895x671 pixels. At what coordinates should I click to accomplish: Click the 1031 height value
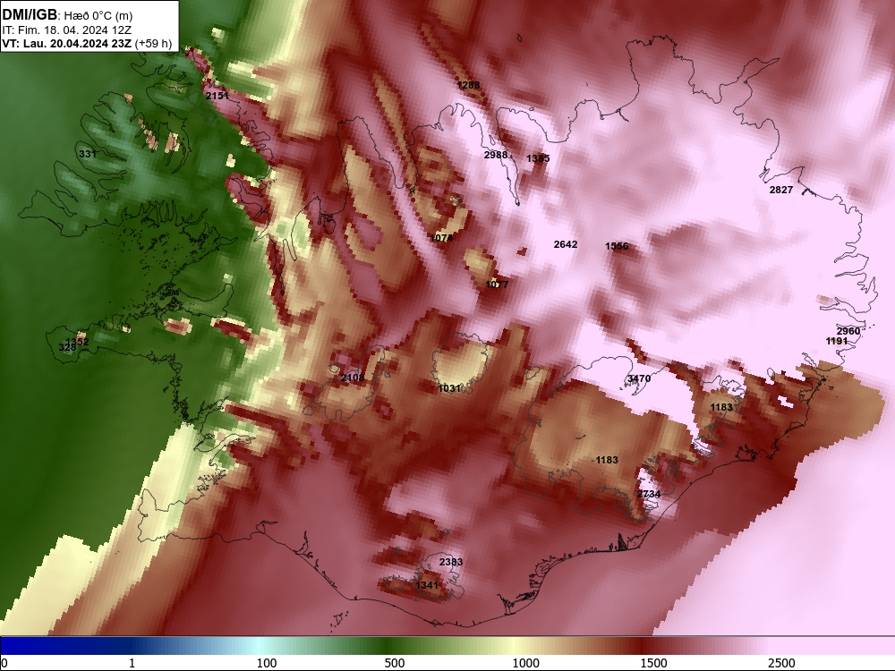449,388
